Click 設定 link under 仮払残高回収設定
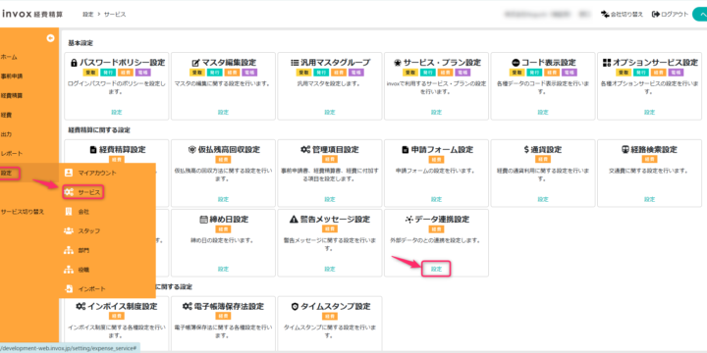This screenshot has width=707, height=353. (x=223, y=199)
